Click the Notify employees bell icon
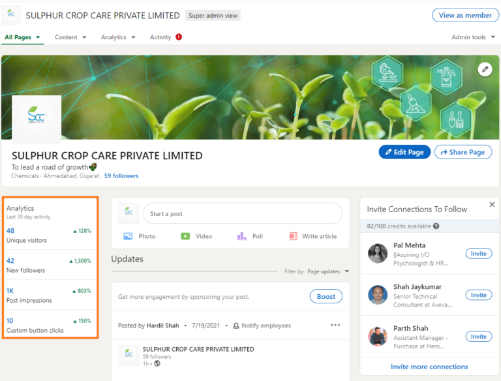 [235, 326]
